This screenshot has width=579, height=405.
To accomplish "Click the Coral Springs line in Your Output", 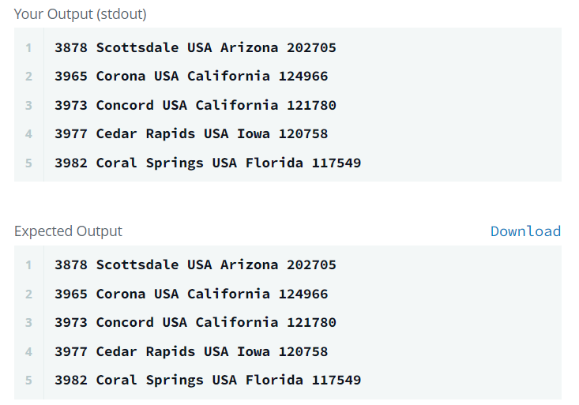I will 208,163.
